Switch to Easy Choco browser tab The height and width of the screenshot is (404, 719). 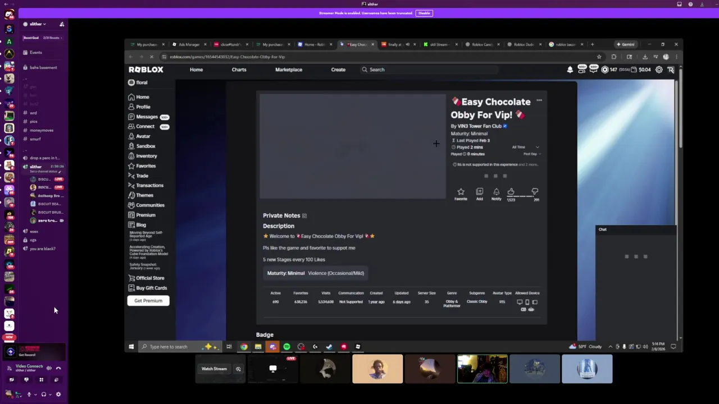(356, 44)
